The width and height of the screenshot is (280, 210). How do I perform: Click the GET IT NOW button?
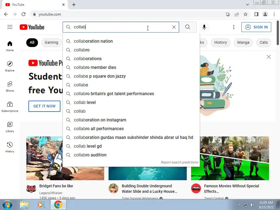pyautogui.click(x=45, y=106)
